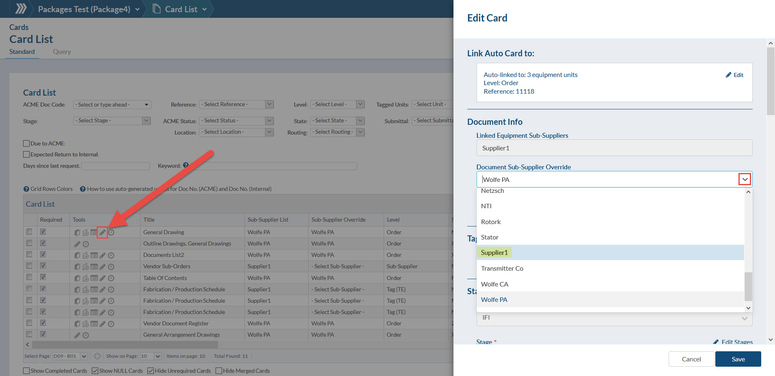Click Grid Rows Colors help icon

(26, 189)
